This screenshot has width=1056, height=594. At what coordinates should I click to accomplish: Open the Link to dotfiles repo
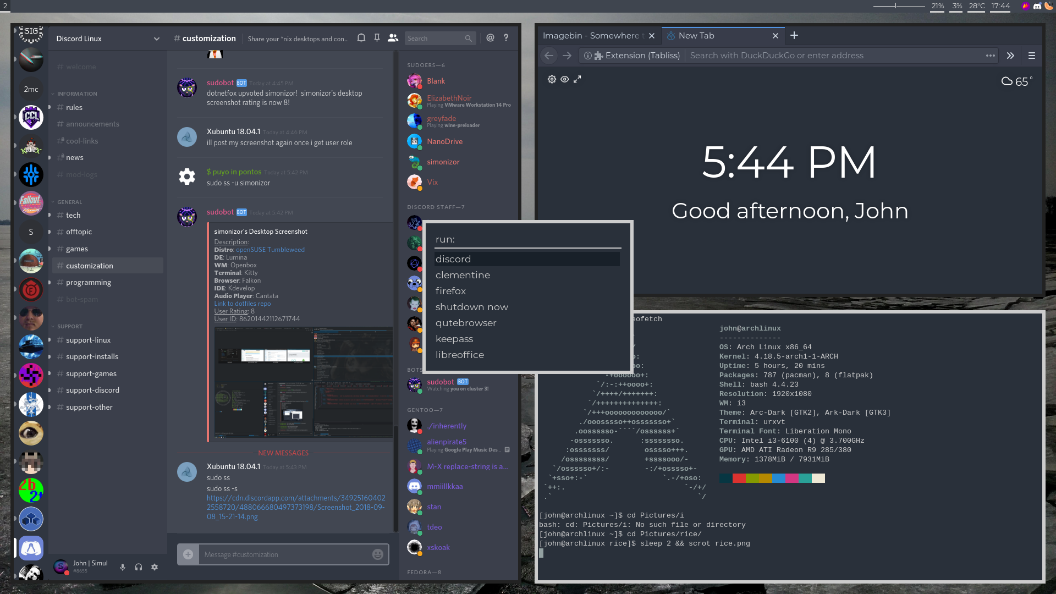coord(242,304)
